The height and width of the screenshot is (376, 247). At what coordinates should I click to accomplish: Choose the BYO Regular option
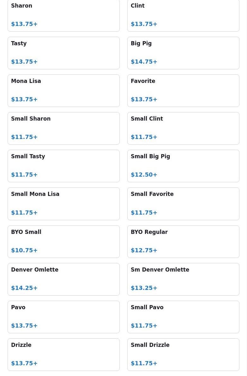tap(183, 241)
